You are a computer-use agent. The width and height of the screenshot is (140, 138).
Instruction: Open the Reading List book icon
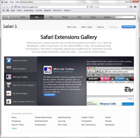point(4,10)
